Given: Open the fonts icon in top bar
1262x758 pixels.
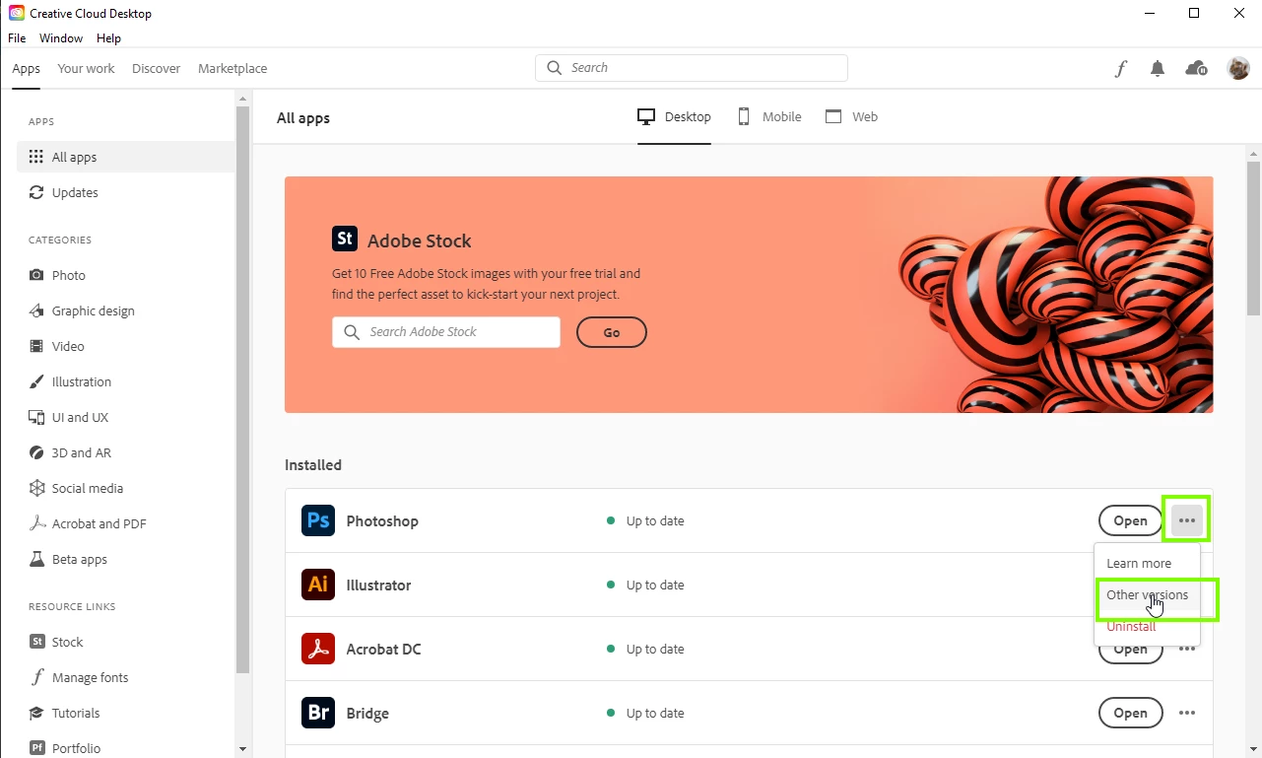Looking at the screenshot, I should [x=1121, y=69].
